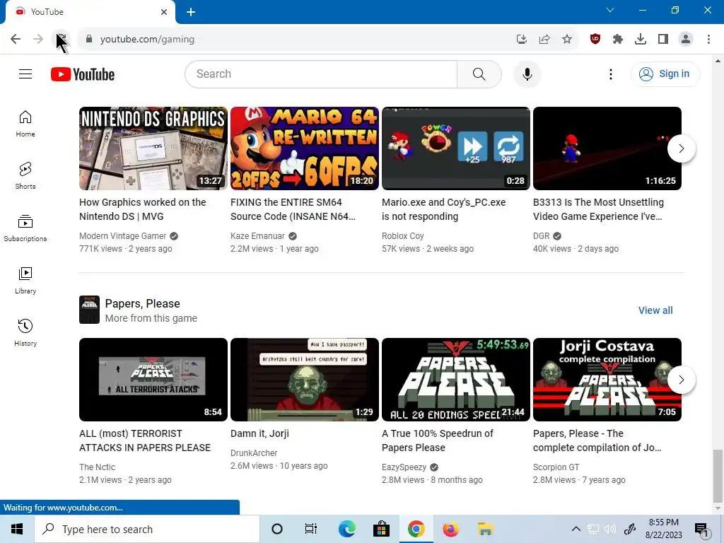This screenshot has height=543, width=724.
Task: Open YouTube settings three-dot menu
Action: [x=610, y=74]
